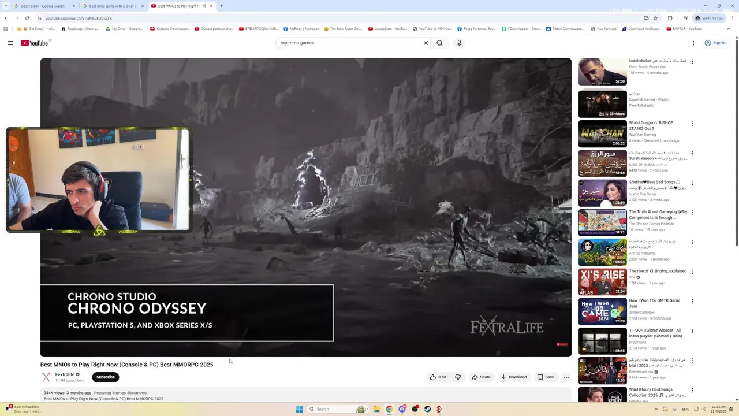This screenshot has width=739, height=416.
Task: Share the video
Action: coord(481,377)
